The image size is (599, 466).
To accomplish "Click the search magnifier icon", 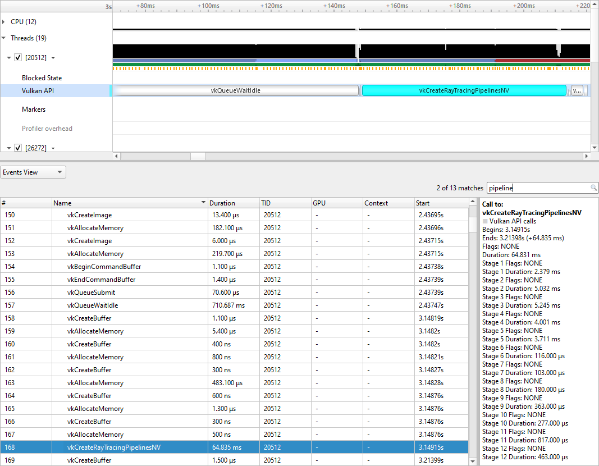I will 593,188.
